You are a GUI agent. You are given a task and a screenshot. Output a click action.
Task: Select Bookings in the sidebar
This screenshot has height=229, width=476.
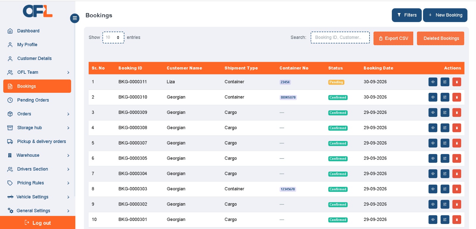[x=37, y=86]
